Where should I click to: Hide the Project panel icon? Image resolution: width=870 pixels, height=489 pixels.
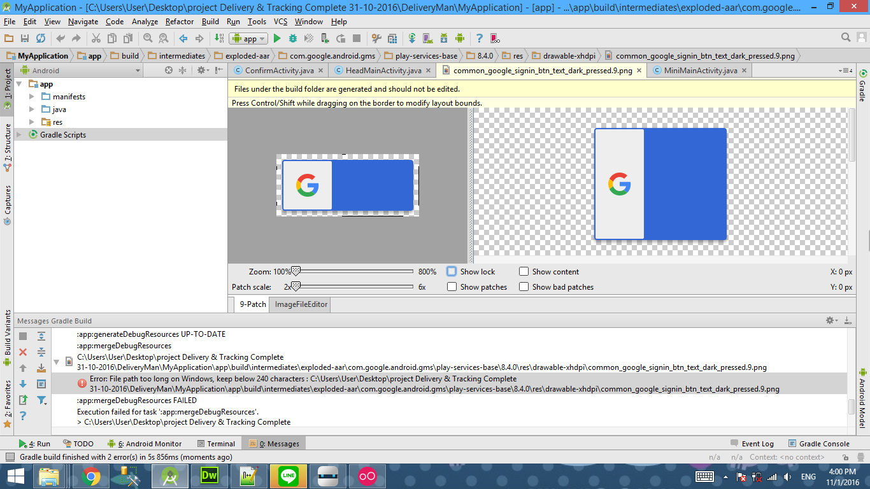(219, 71)
